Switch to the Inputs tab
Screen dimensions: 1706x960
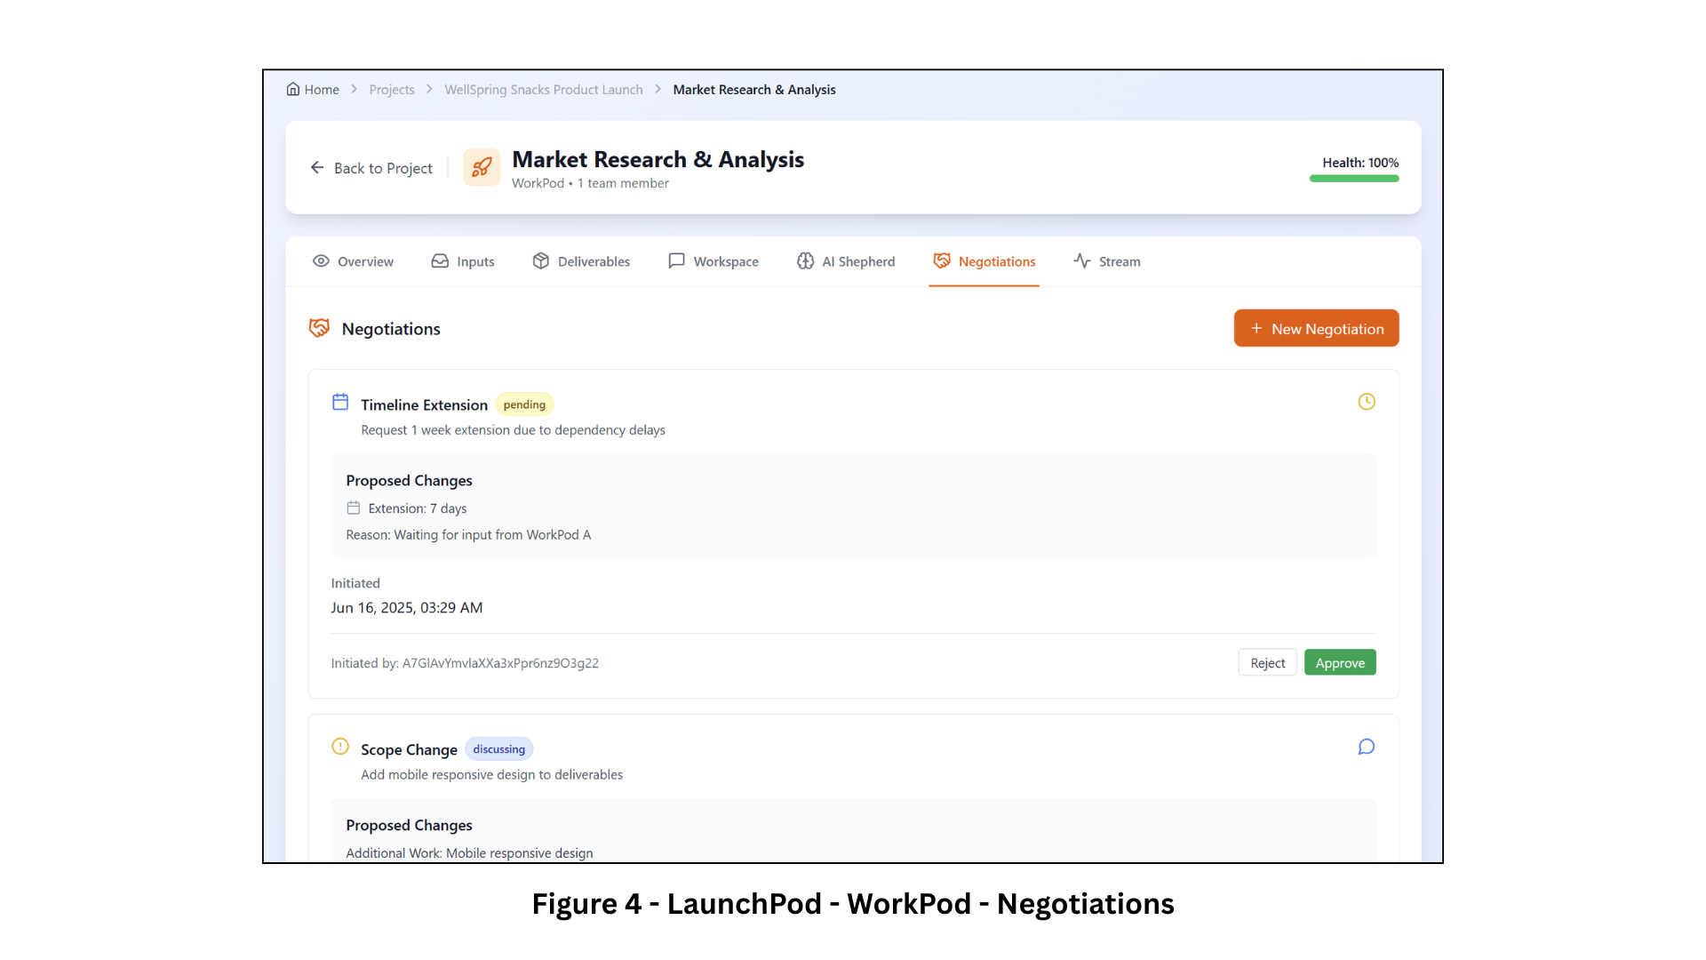pos(463,261)
